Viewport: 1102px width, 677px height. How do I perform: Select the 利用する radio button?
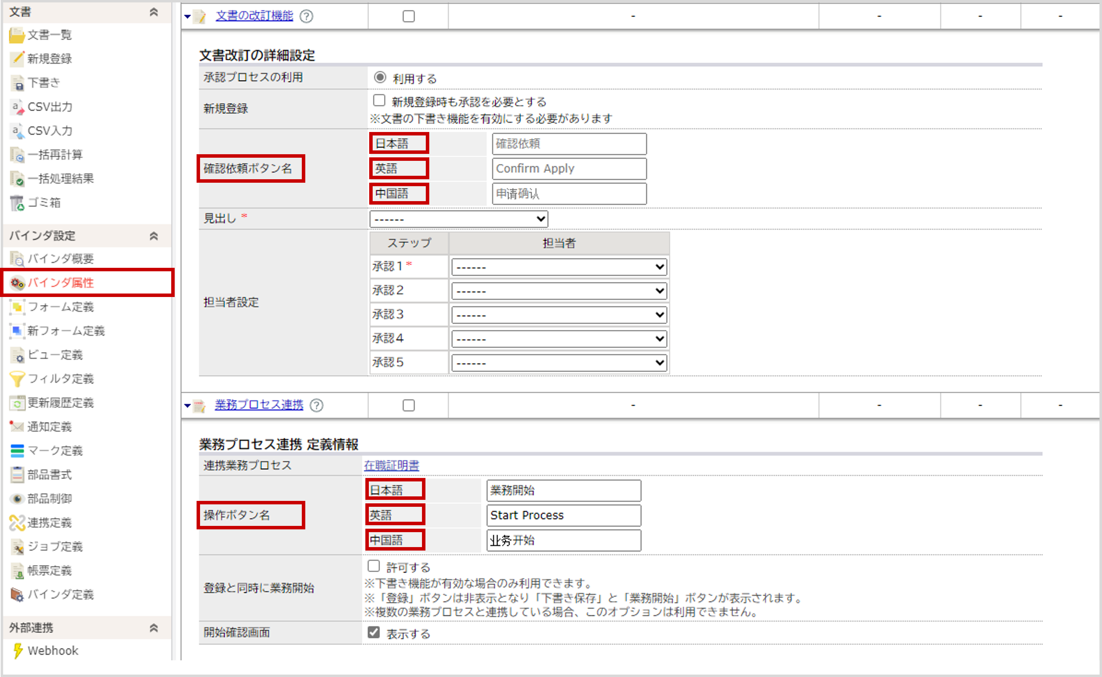(x=380, y=77)
